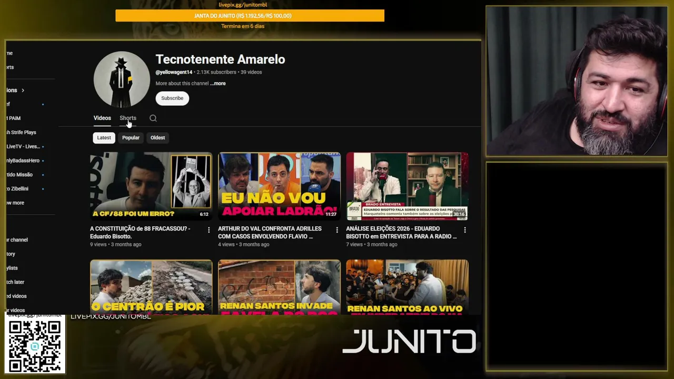Go to Your channel in sidebar

[17, 240]
